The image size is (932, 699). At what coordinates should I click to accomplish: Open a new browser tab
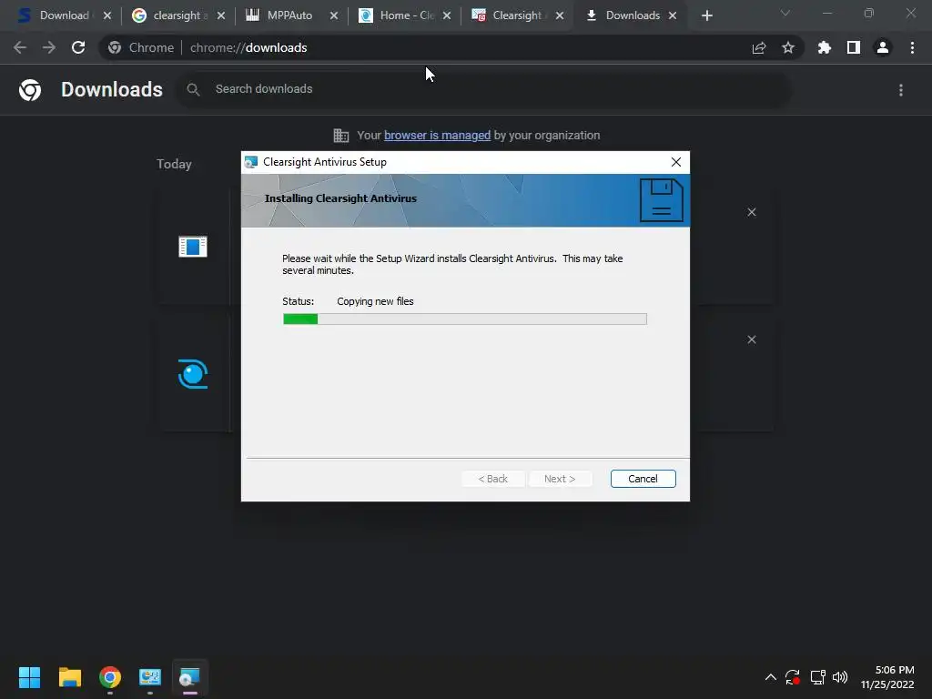[x=706, y=15]
